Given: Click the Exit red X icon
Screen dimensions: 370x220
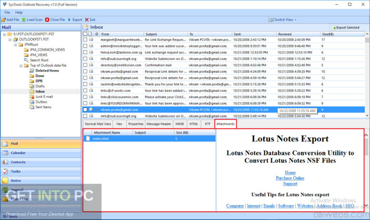Looking at the screenshot, I should 87,20.
